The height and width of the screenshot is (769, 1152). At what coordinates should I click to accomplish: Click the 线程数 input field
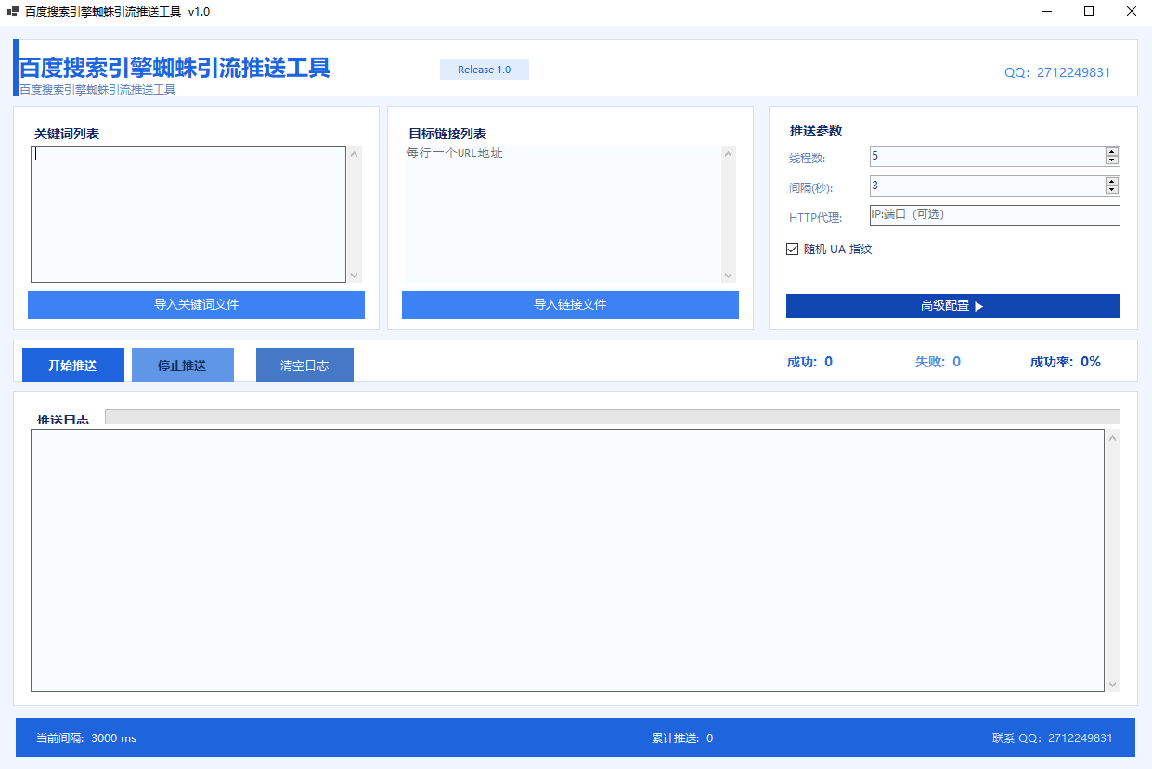pos(987,156)
